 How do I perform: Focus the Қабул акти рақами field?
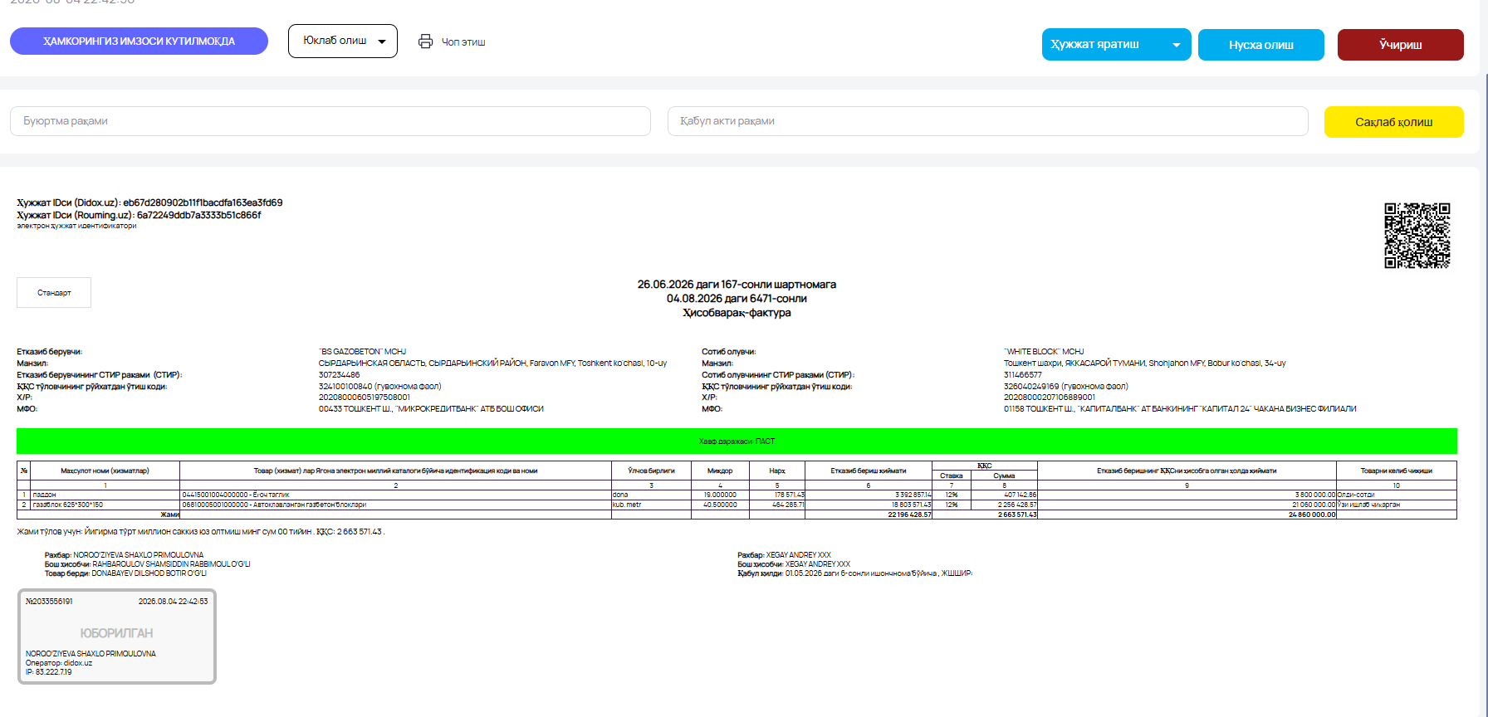pyautogui.click(x=988, y=121)
